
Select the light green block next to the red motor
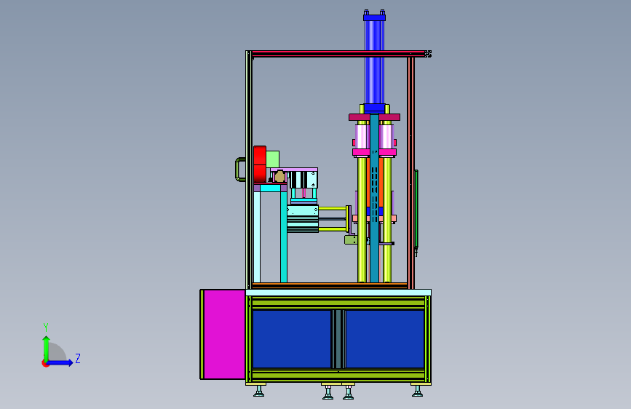[272, 159]
